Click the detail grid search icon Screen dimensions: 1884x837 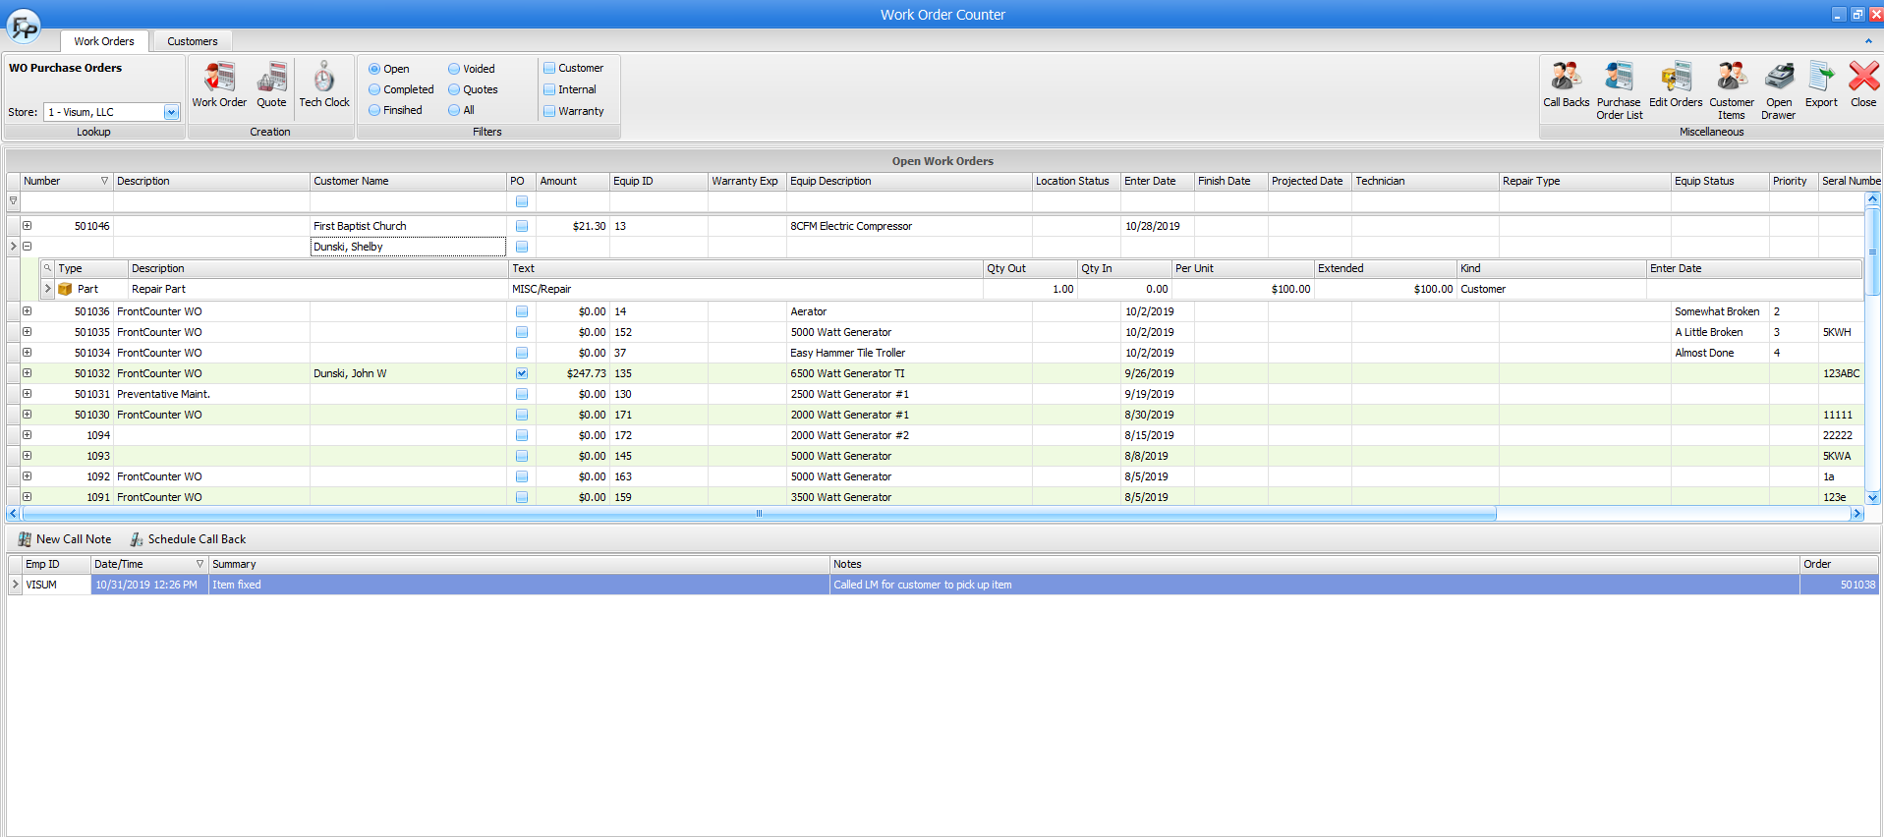click(x=47, y=268)
